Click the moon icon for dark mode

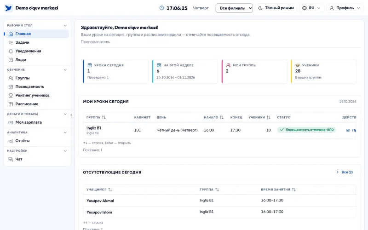pos(260,8)
